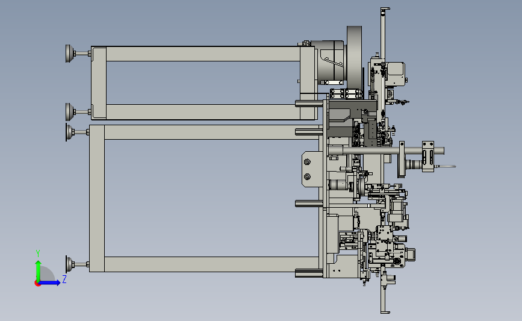Select the red origin ball of the triad
The width and height of the screenshot is (522, 321).
[37, 283]
